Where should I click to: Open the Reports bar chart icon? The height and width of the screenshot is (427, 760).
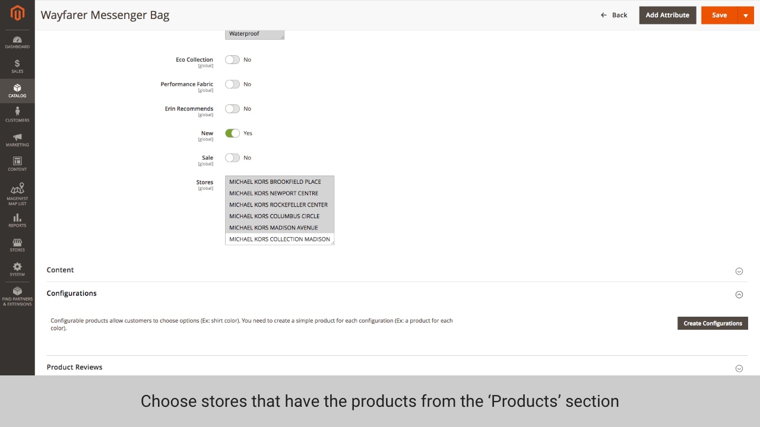click(x=17, y=220)
